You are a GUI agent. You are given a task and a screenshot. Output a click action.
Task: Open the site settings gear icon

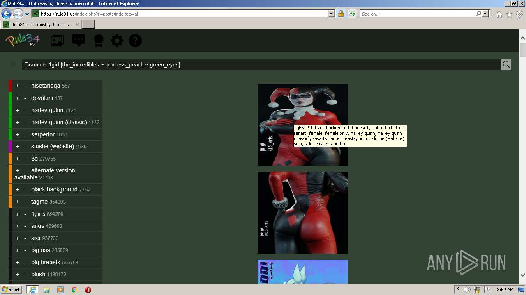pyautogui.click(x=117, y=41)
